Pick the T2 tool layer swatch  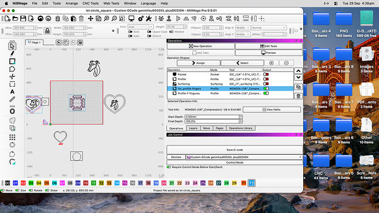pos(252,183)
